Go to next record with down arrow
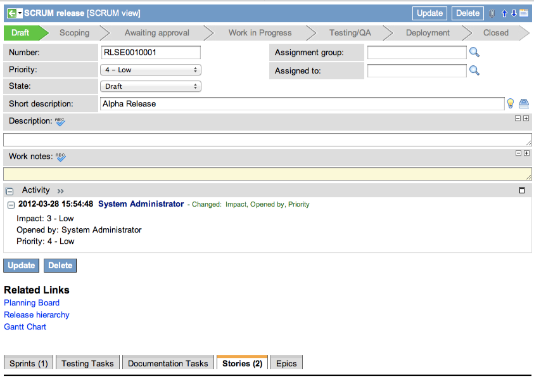 pos(514,13)
